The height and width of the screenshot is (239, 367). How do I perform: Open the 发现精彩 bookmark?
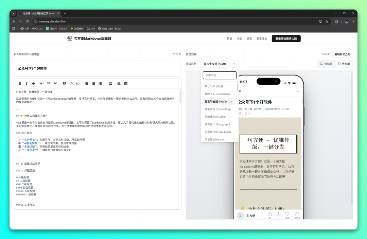[77, 29]
